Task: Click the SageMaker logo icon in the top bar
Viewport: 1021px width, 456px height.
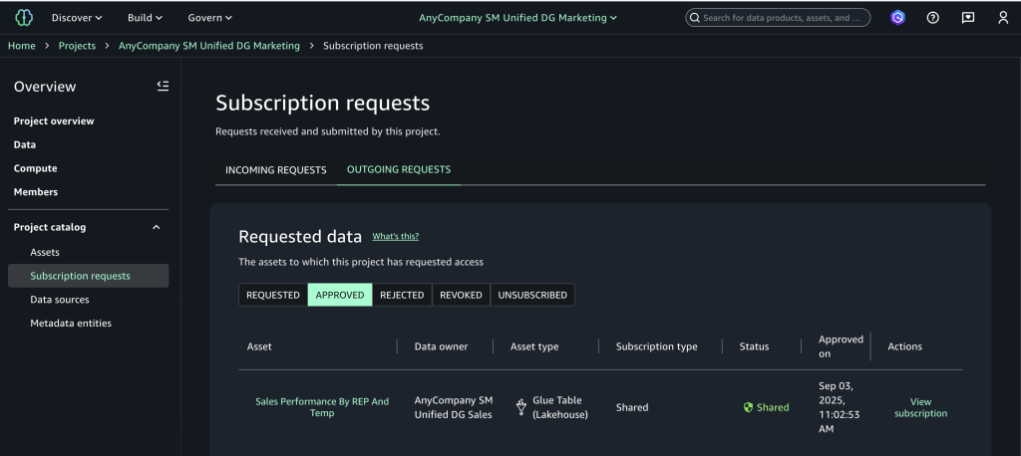Action: [x=24, y=17]
